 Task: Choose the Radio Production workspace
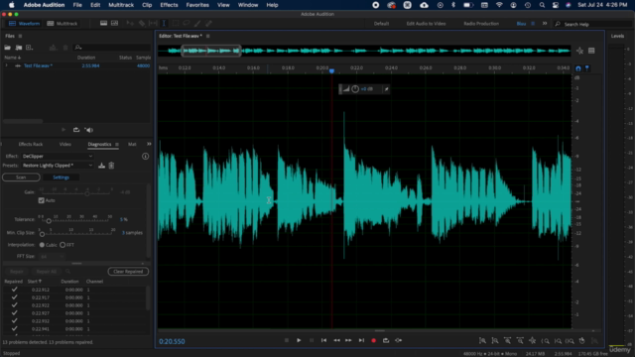481,24
